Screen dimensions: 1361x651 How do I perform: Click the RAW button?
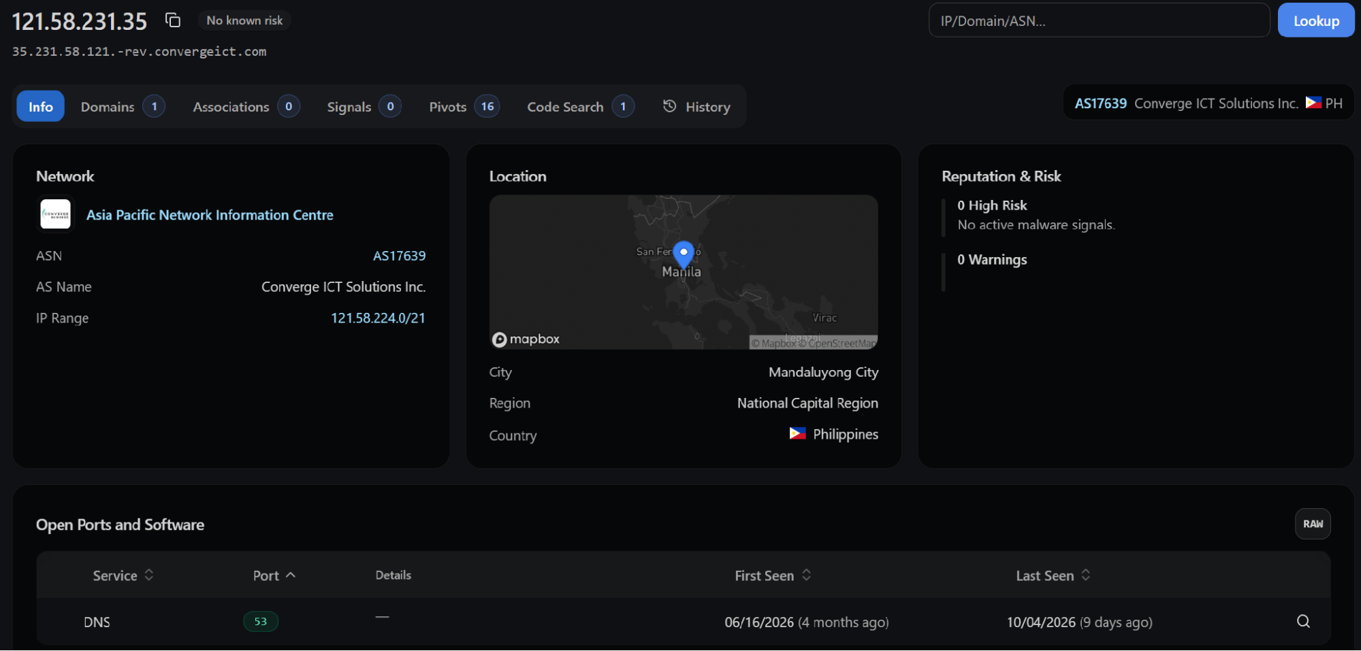coord(1313,524)
